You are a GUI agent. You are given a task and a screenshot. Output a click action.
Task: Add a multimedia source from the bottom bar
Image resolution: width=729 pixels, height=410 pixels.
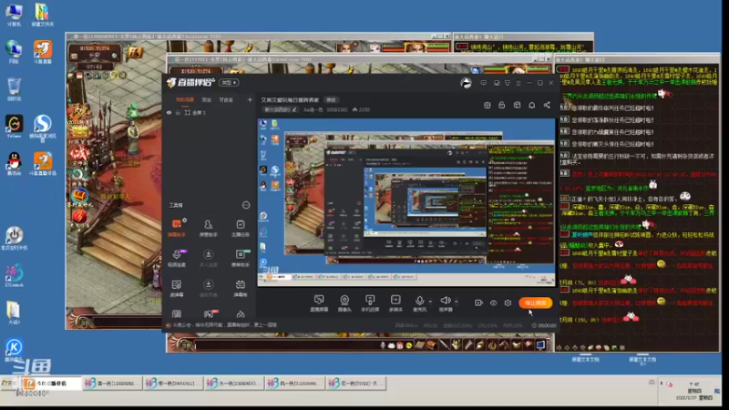pyautogui.click(x=395, y=303)
